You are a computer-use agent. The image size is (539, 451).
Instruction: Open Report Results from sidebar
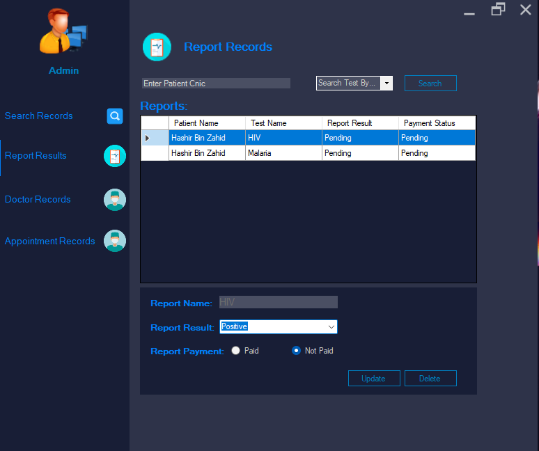coord(36,156)
